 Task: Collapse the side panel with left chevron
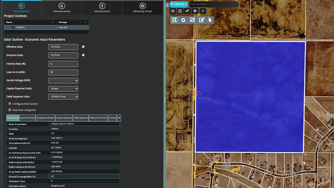point(167,5)
